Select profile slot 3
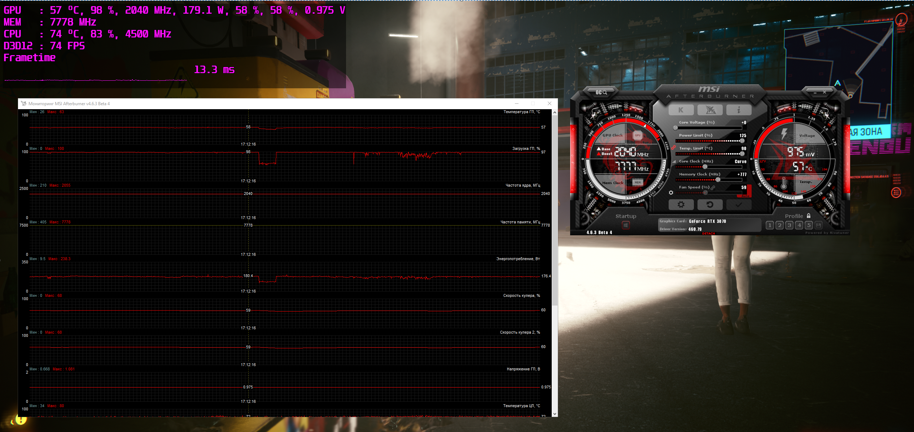Image resolution: width=914 pixels, height=432 pixels. point(790,225)
